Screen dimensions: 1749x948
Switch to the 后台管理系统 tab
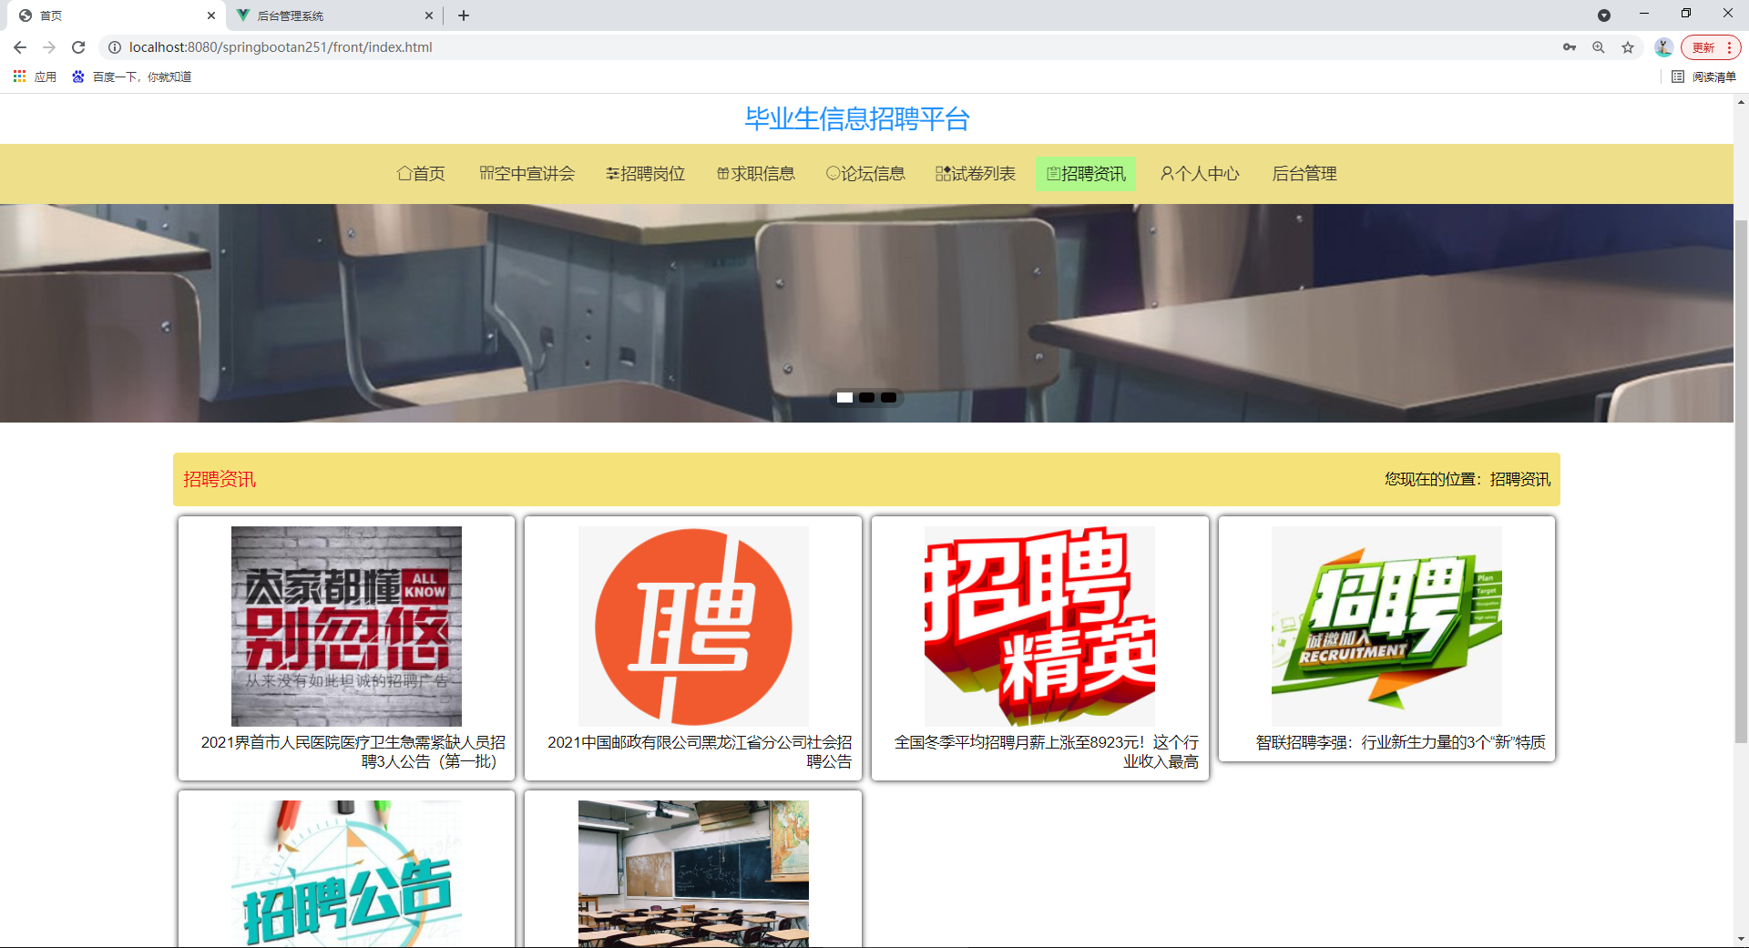(333, 15)
